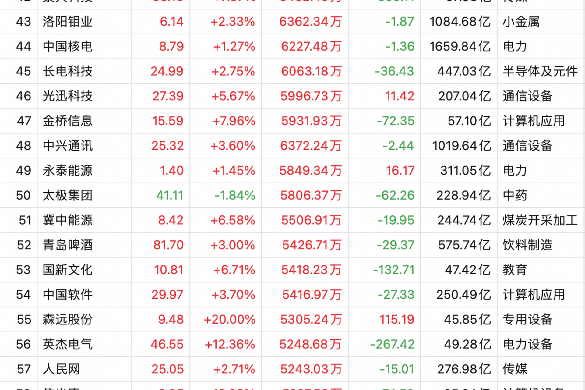Click amount 6372.24万
The width and height of the screenshot is (585, 390).
(x=311, y=146)
